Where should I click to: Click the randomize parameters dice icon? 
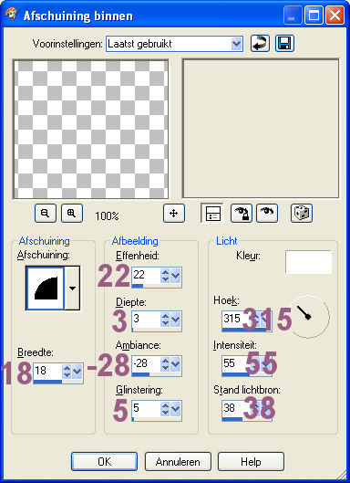(302, 213)
